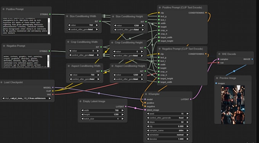Click the negative input port on KSampler
The image size is (259, 143).
(145, 107)
